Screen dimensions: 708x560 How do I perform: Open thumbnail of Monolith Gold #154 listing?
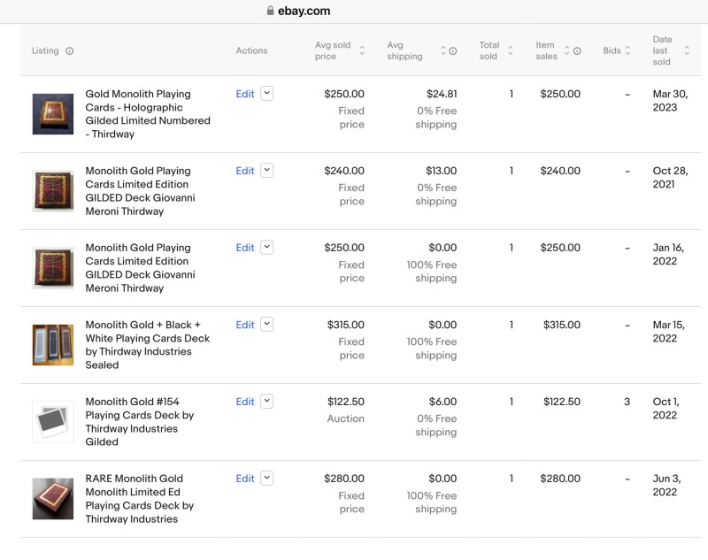[53, 422]
